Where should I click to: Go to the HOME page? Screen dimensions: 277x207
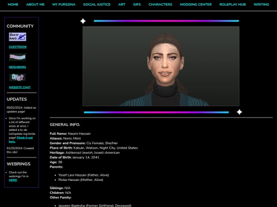13,5
